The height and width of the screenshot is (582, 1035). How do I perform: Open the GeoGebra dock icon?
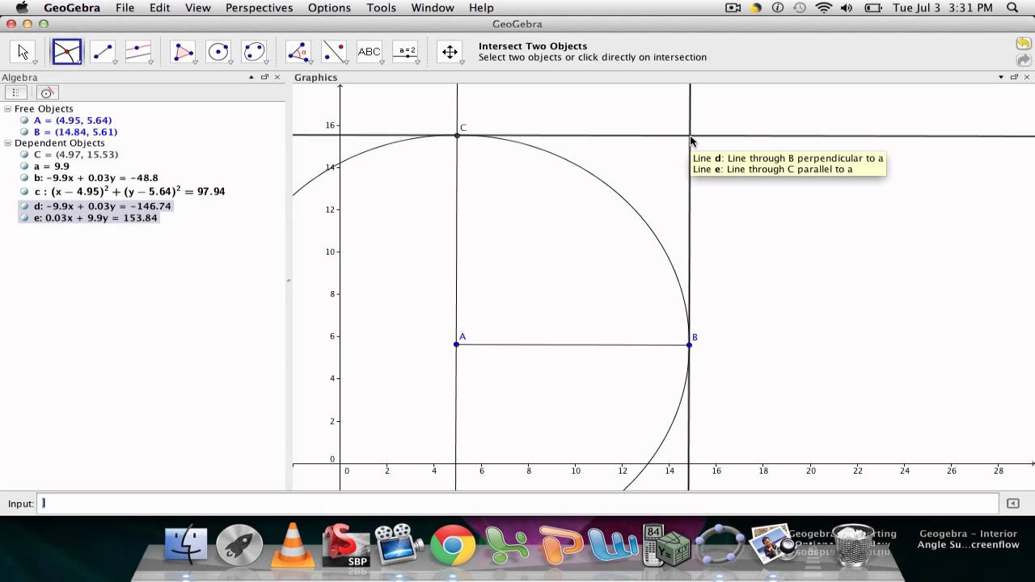[720, 546]
